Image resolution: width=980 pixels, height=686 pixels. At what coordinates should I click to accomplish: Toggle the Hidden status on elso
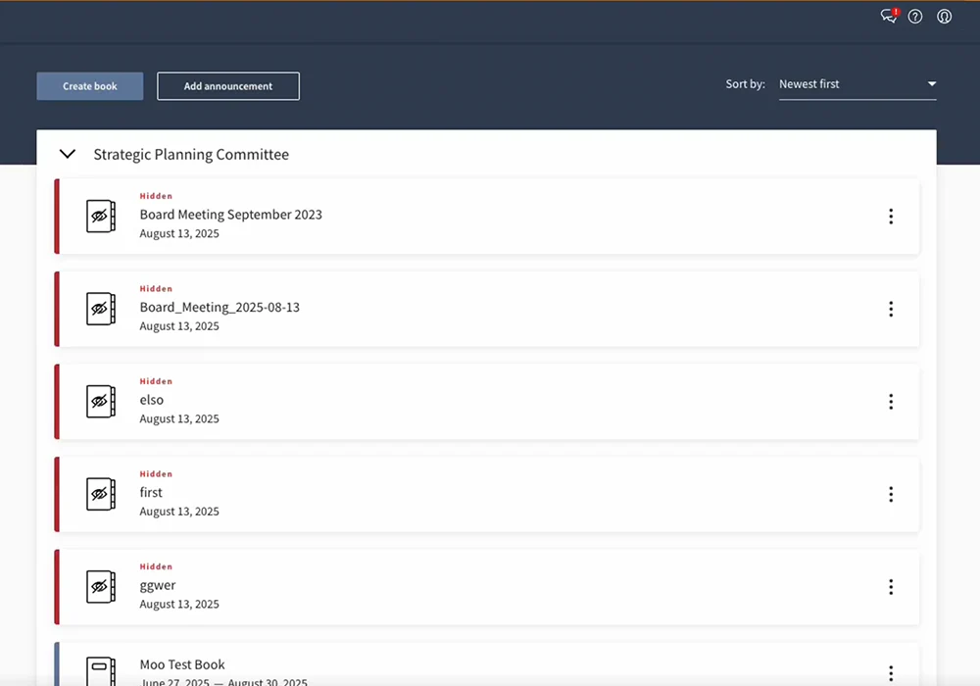[x=156, y=380]
